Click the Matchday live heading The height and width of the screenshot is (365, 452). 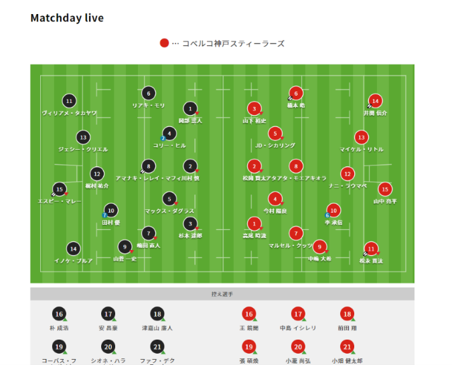pyautogui.click(x=67, y=18)
